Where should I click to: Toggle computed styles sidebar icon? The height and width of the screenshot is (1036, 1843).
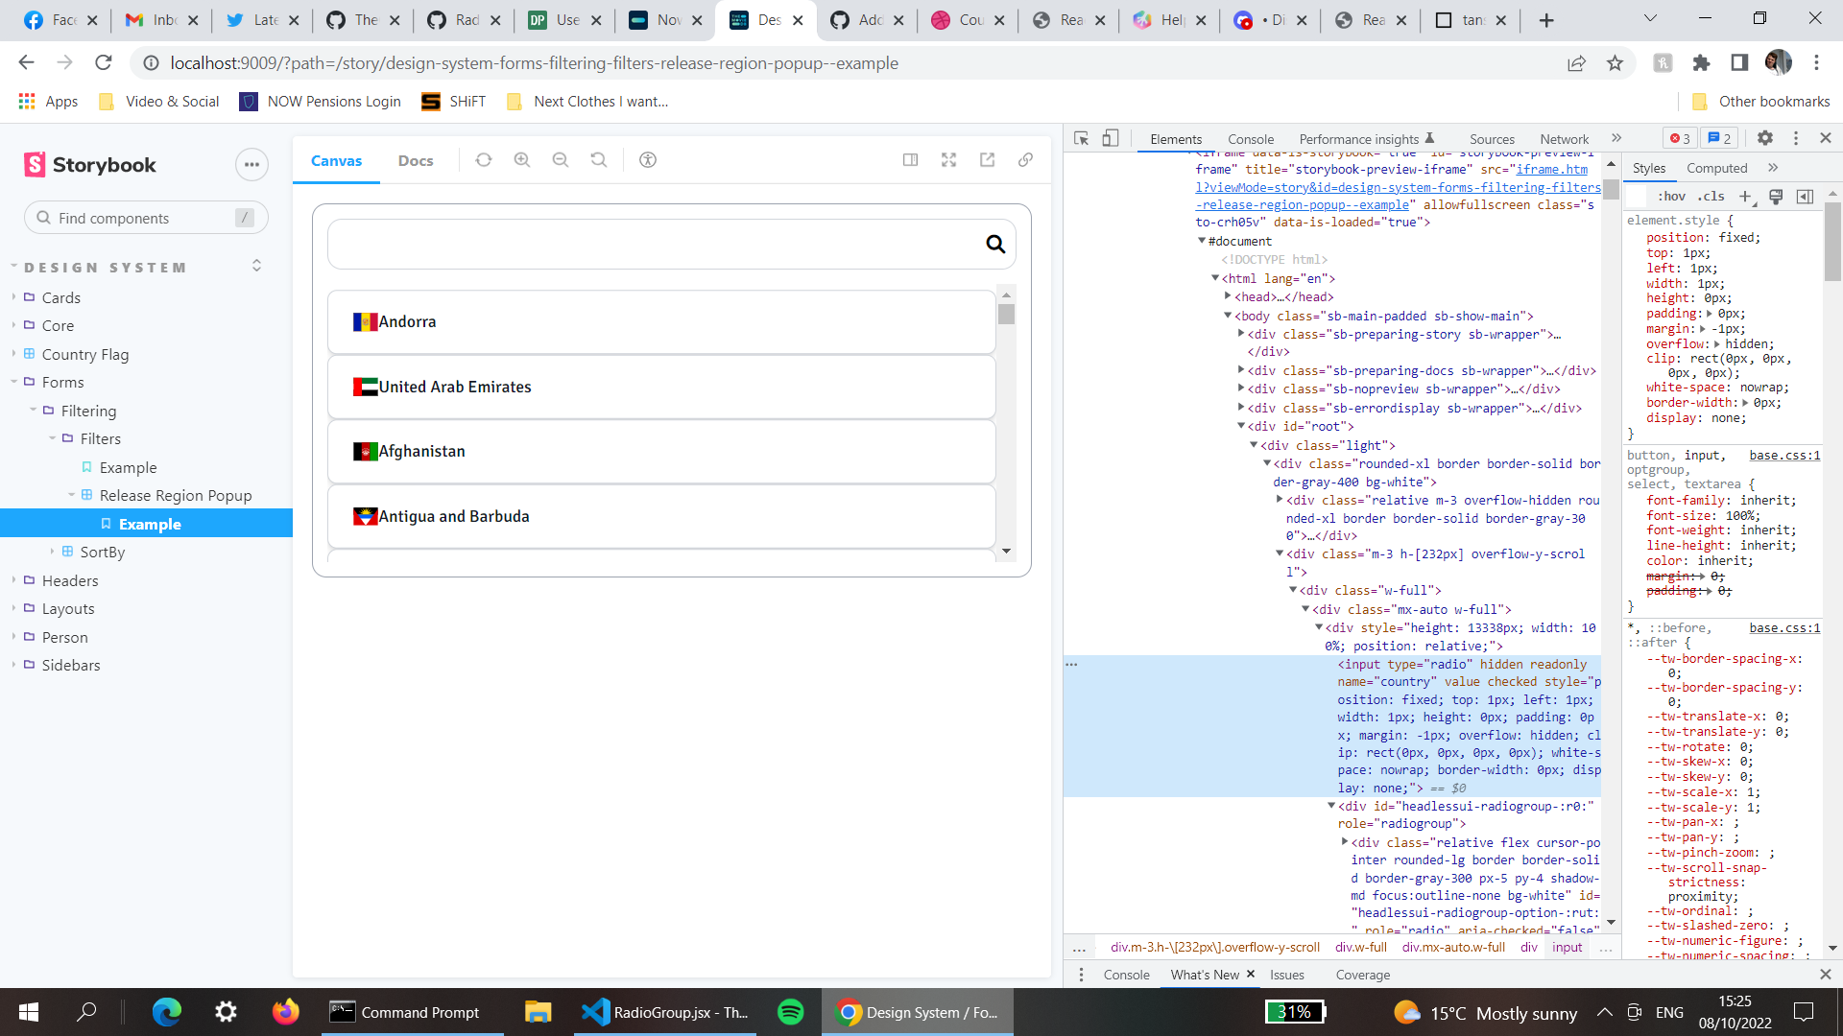(x=1805, y=197)
